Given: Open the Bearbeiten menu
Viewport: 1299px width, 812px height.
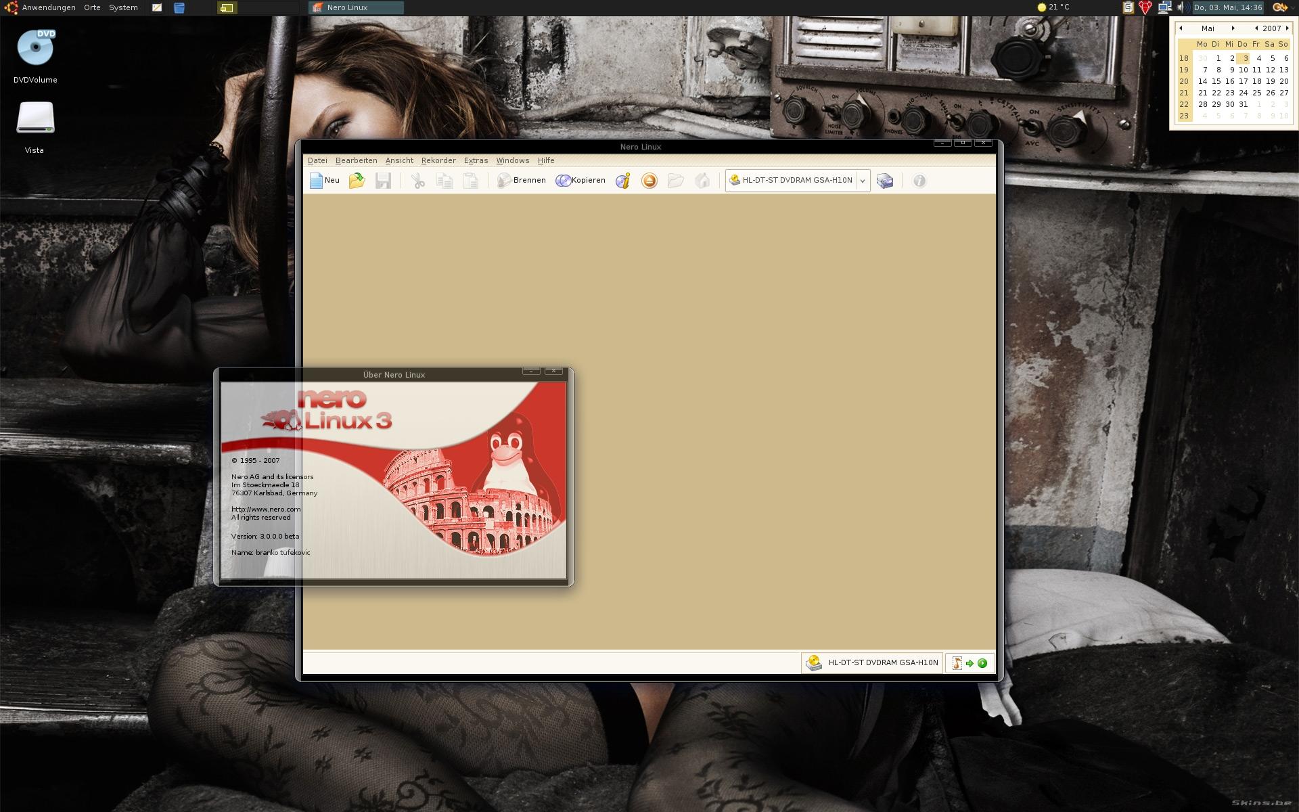Looking at the screenshot, I should [357, 160].
